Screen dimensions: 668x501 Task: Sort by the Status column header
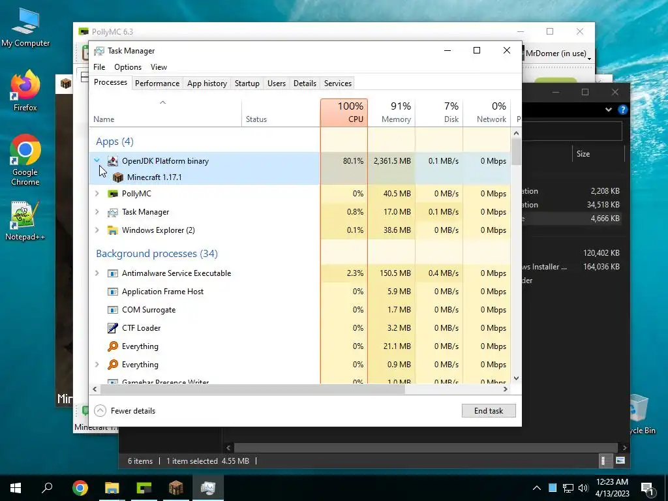coord(281,112)
